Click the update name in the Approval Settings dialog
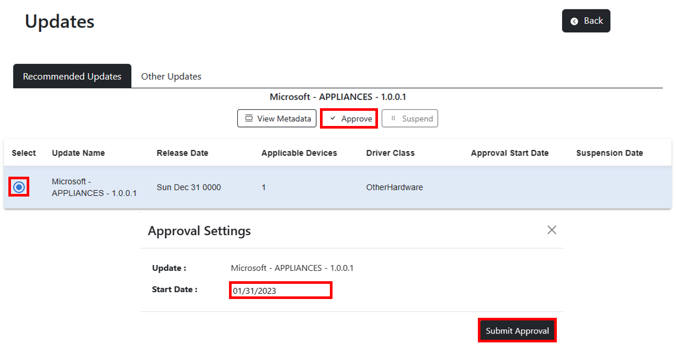Image resolution: width=676 pixels, height=345 pixels. (x=292, y=268)
